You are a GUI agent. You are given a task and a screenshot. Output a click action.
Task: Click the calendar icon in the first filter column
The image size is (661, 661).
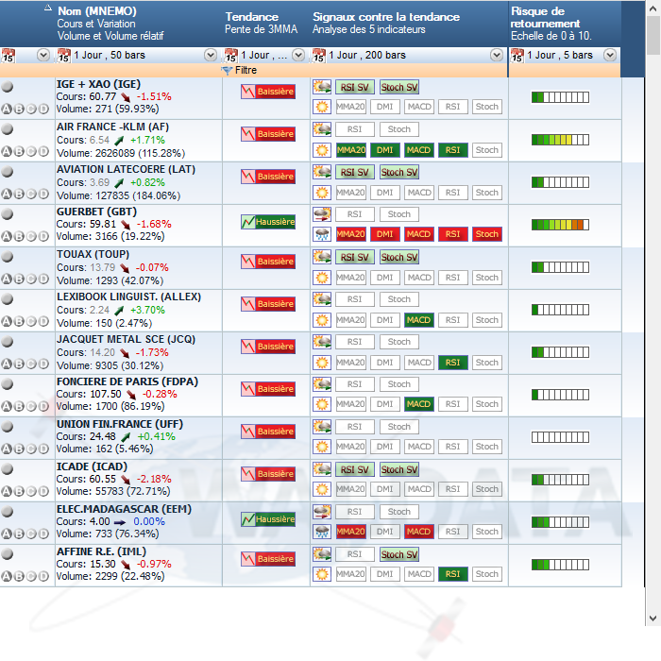tap(8, 55)
